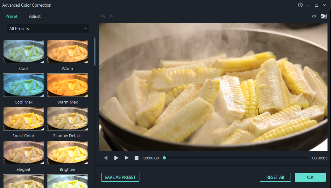Click the SAVE AS PRESET button

[120, 177]
